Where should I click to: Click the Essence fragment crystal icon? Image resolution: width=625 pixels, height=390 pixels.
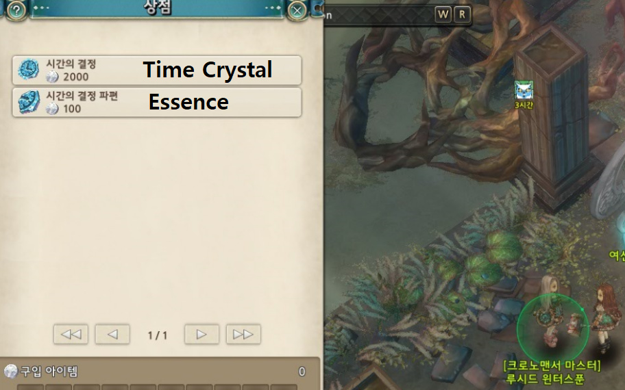(x=29, y=102)
